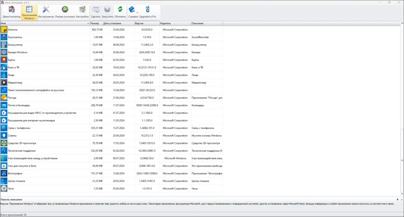Click the date cell 25.04.2024

pos(118,29)
